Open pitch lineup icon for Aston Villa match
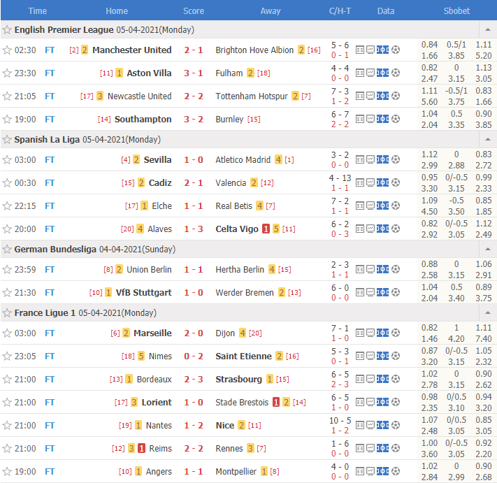The height and width of the screenshot is (483, 497). (382, 73)
